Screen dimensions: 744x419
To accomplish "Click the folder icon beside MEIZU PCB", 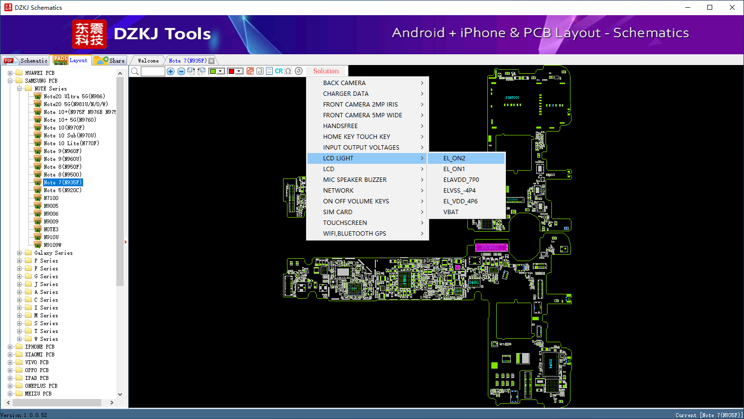I will (x=19, y=394).
